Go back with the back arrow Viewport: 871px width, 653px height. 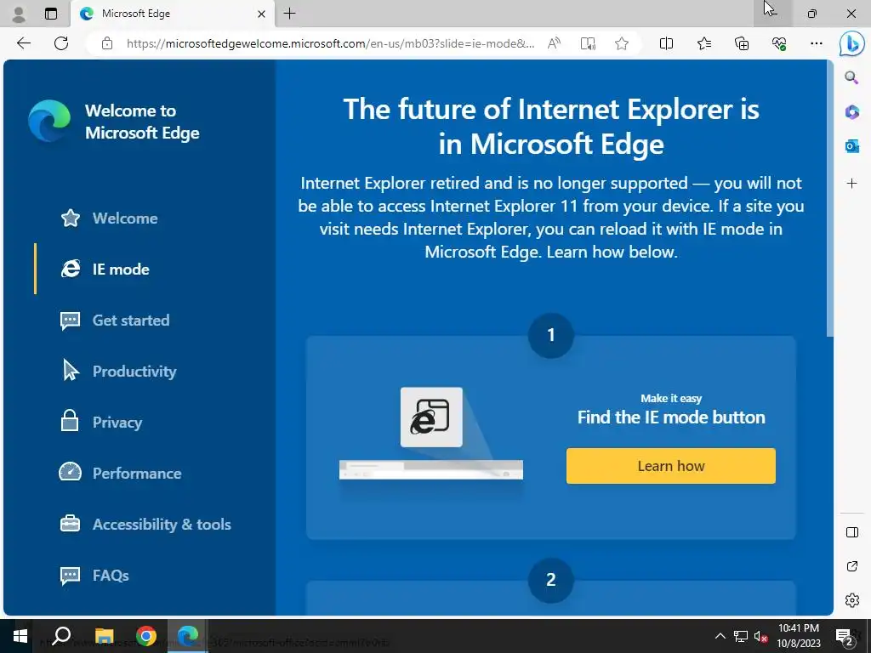23,43
